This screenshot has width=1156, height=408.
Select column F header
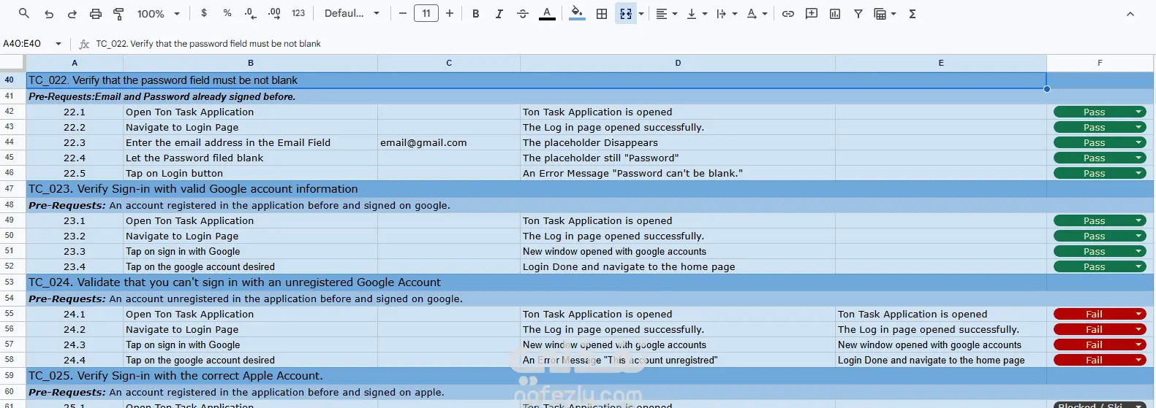tap(1100, 63)
